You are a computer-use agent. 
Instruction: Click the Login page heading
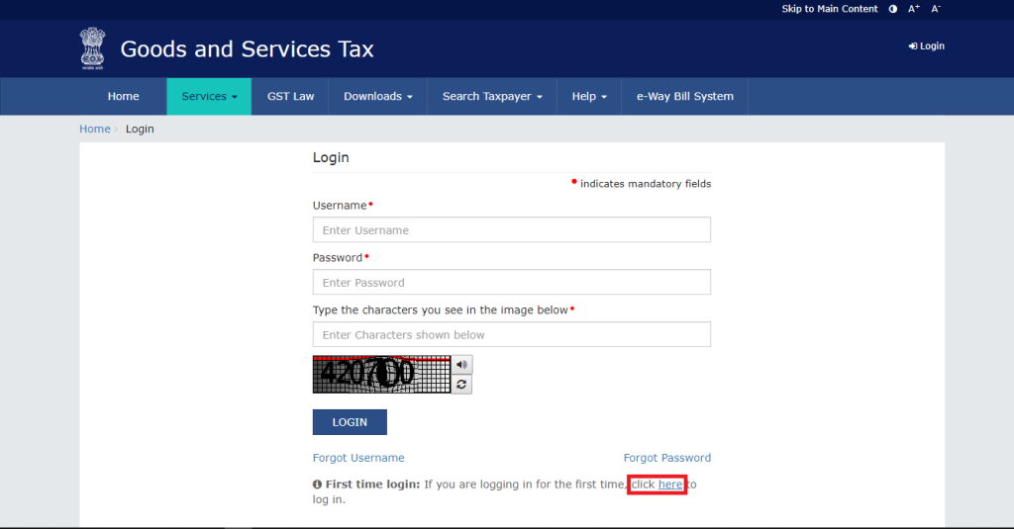pyautogui.click(x=331, y=157)
